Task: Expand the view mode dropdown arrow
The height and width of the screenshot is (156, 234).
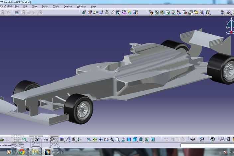Action: (x=143, y=142)
